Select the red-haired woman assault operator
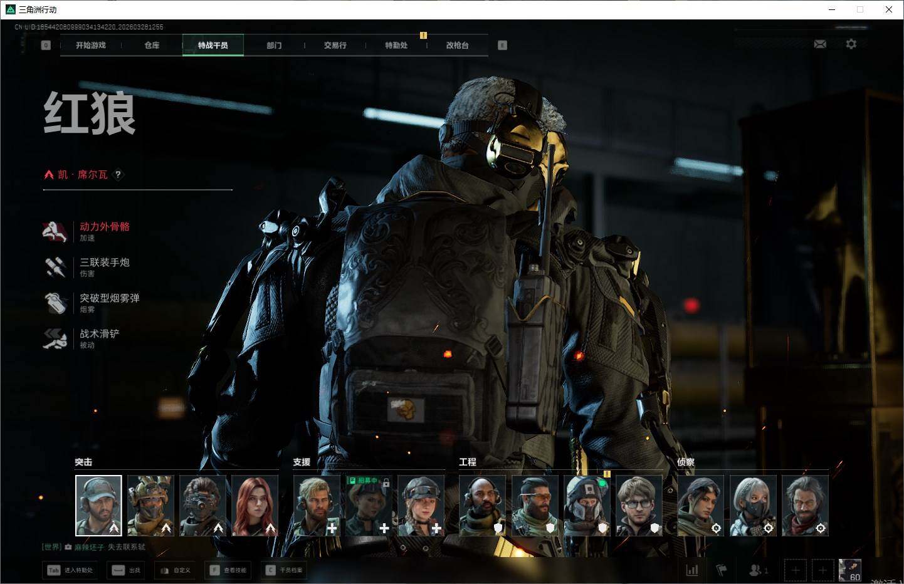 (255, 506)
